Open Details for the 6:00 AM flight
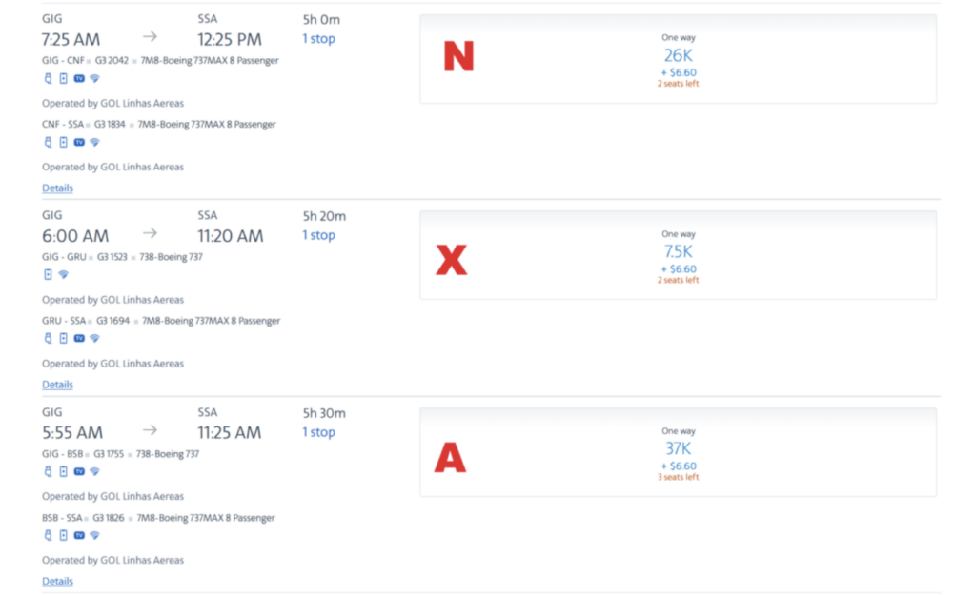This screenshot has width=976, height=595. [57, 385]
